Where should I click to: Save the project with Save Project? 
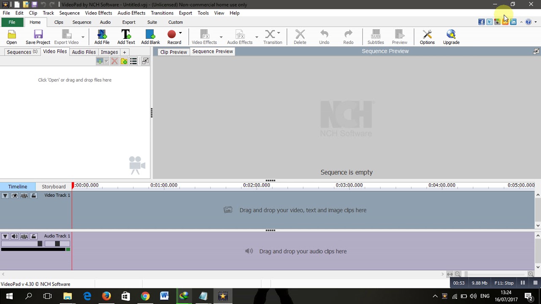38,37
